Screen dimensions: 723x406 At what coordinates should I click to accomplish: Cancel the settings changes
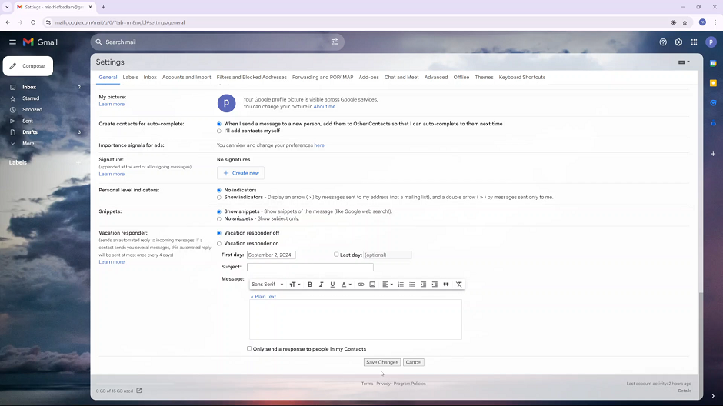point(414,362)
